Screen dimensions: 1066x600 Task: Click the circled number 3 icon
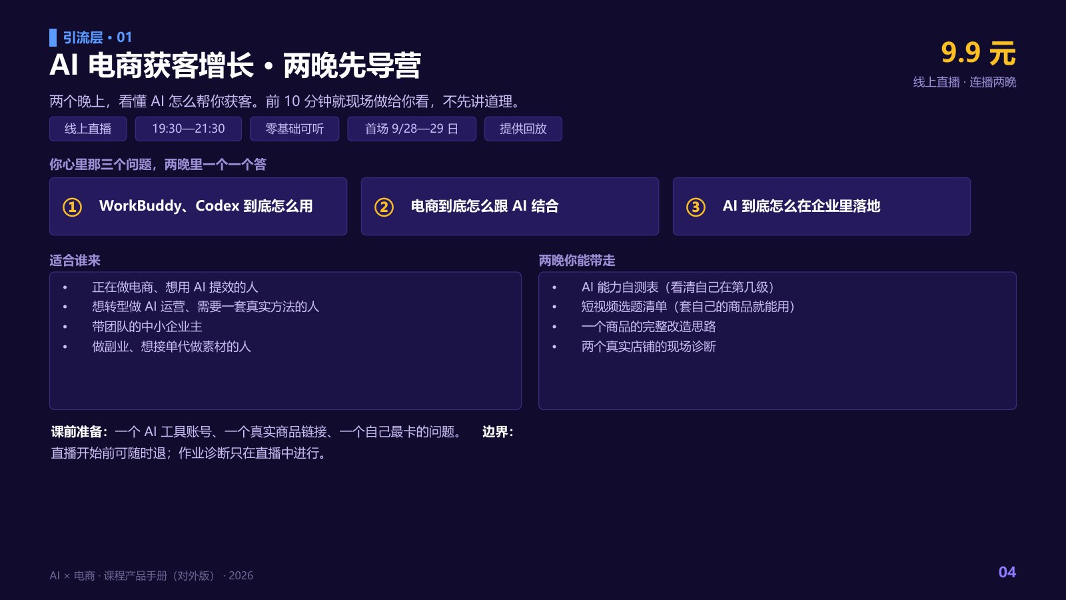click(x=696, y=207)
